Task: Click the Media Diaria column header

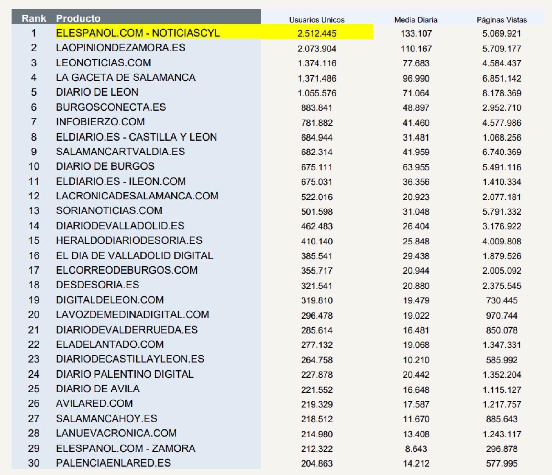Action: pos(416,20)
